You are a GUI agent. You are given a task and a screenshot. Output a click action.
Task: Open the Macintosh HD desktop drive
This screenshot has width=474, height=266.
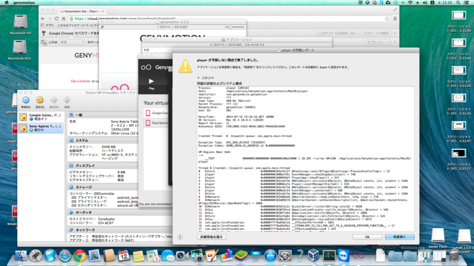20,25
